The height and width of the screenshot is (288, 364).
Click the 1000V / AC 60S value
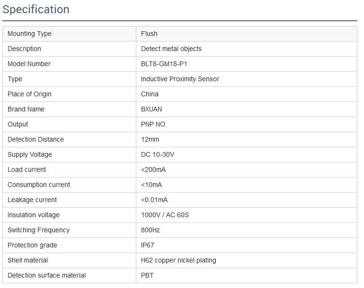click(x=165, y=215)
